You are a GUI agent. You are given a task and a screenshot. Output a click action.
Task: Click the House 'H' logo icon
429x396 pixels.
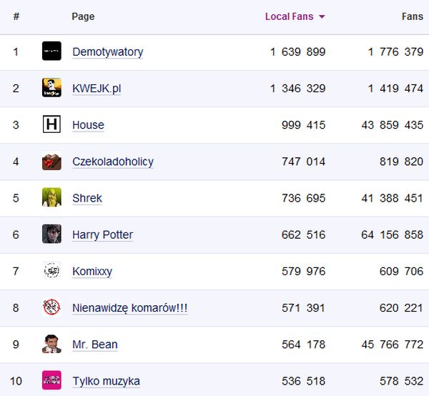[51, 125]
